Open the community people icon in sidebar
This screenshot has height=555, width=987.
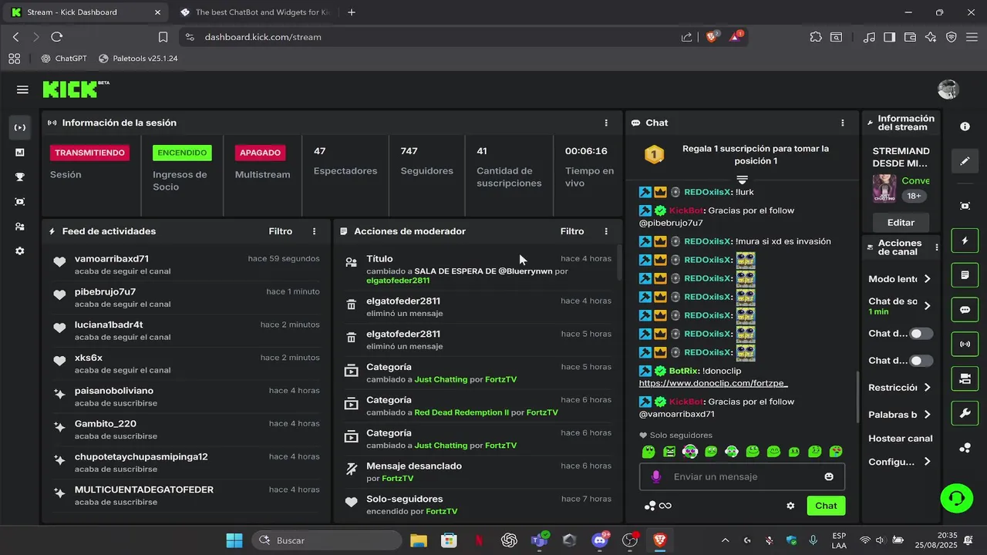click(20, 227)
